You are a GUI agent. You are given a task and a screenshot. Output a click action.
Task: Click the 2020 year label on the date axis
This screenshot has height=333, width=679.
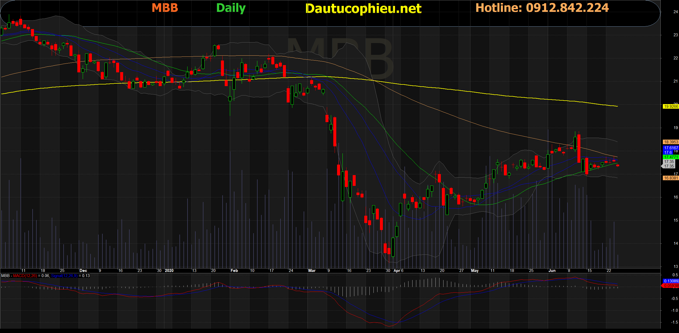click(x=169, y=271)
